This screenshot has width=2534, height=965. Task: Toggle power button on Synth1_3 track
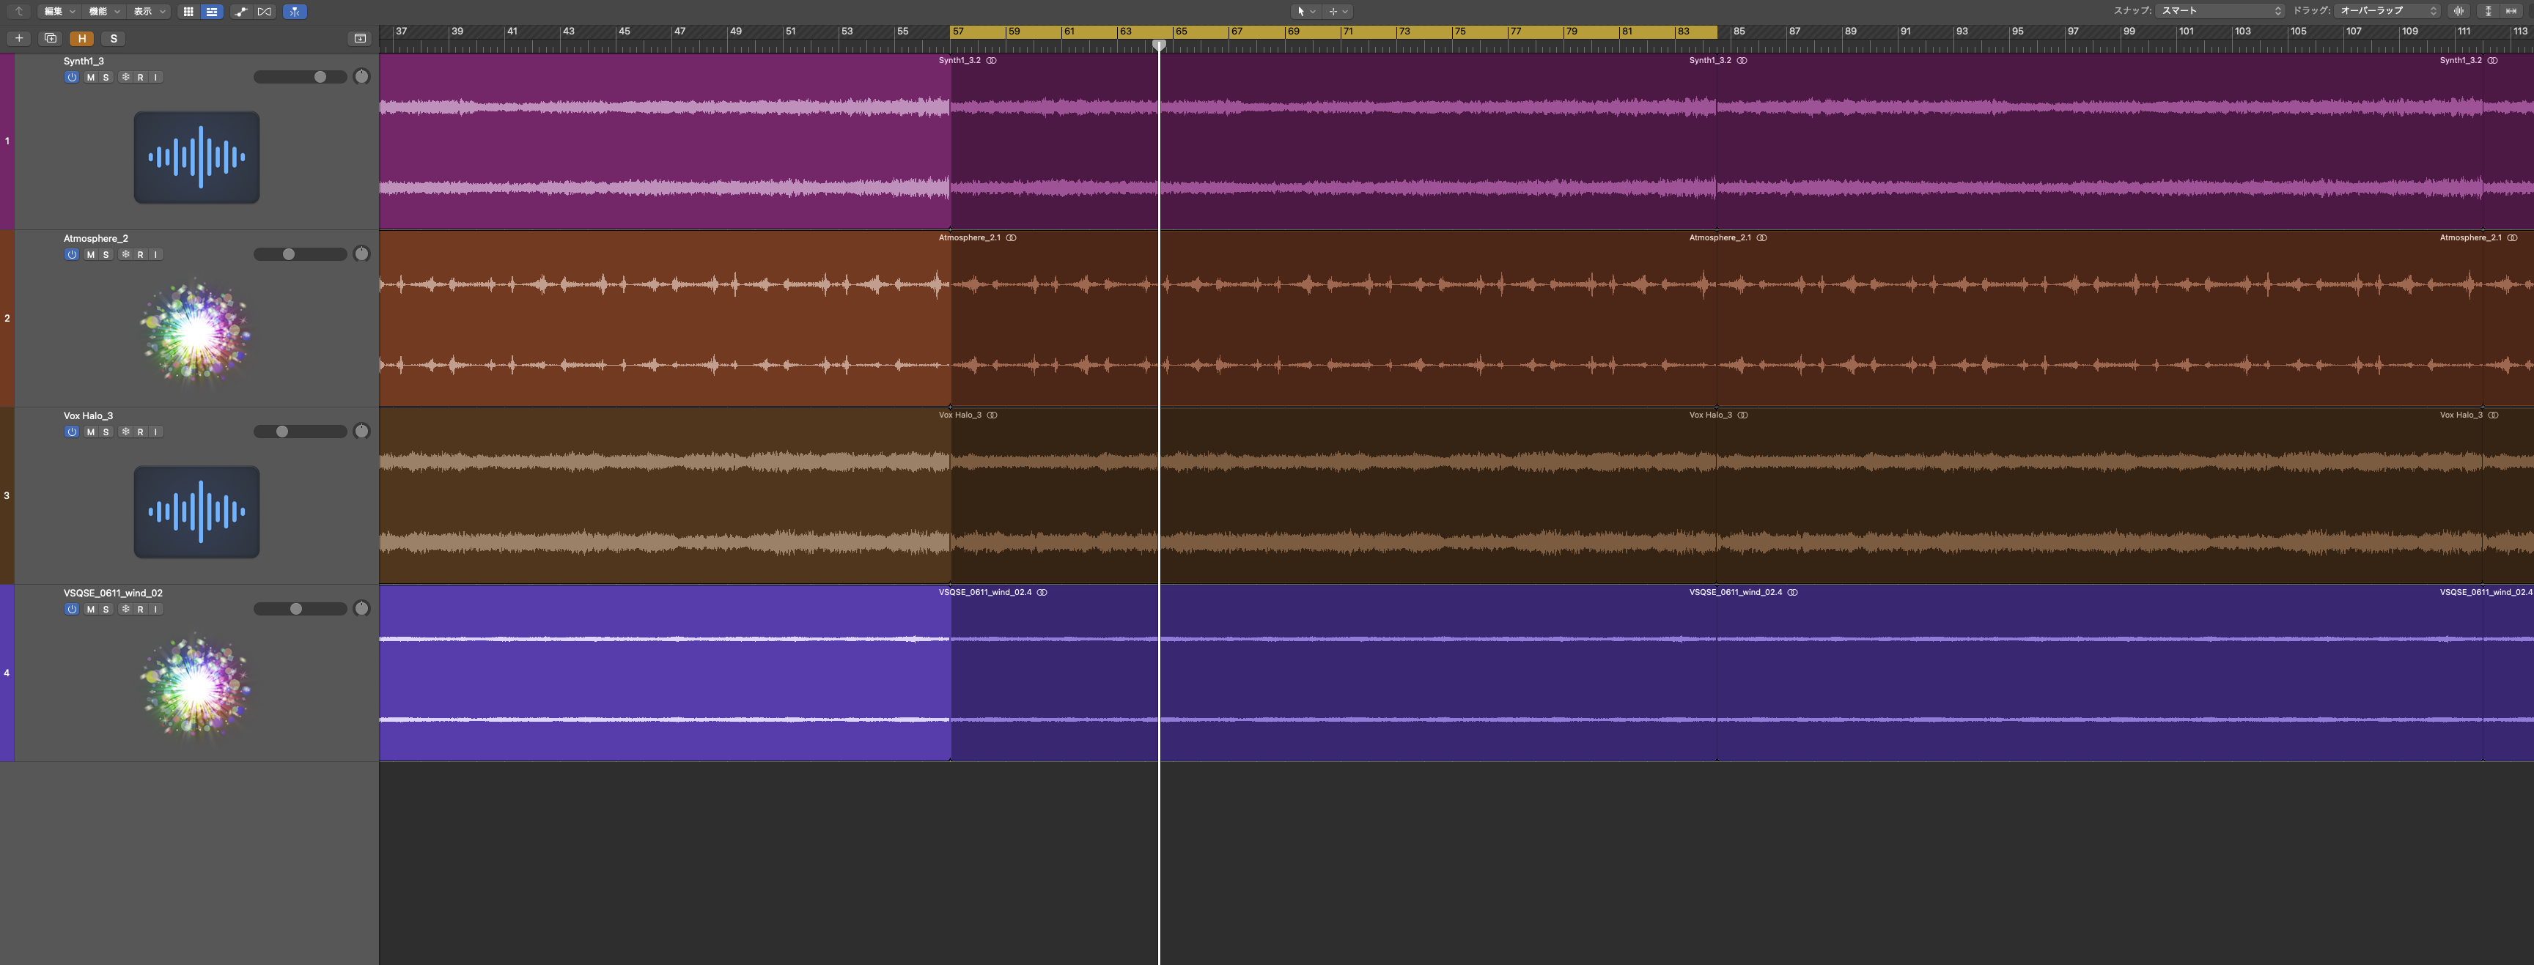pyautogui.click(x=72, y=78)
